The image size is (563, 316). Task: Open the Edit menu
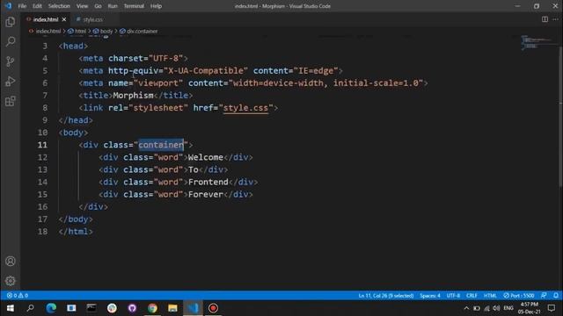[37, 6]
